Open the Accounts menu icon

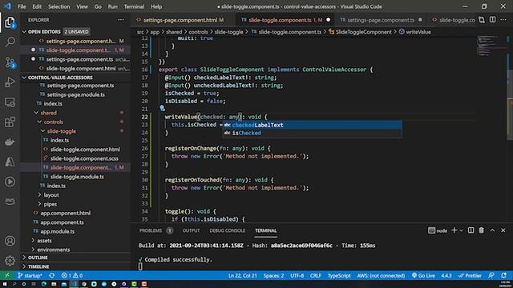(10, 241)
